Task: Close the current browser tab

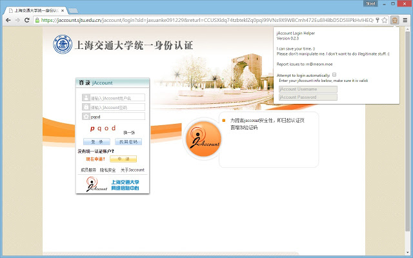Action: coord(63,11)
